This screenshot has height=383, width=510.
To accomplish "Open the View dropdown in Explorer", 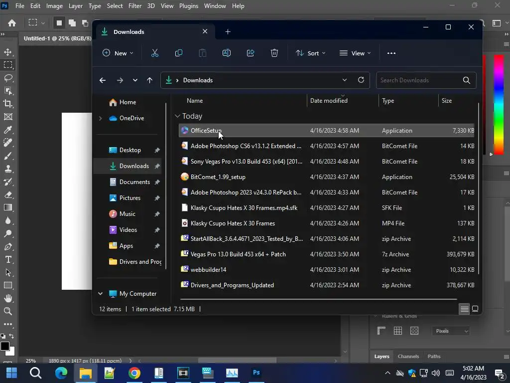I will (355, 53).
